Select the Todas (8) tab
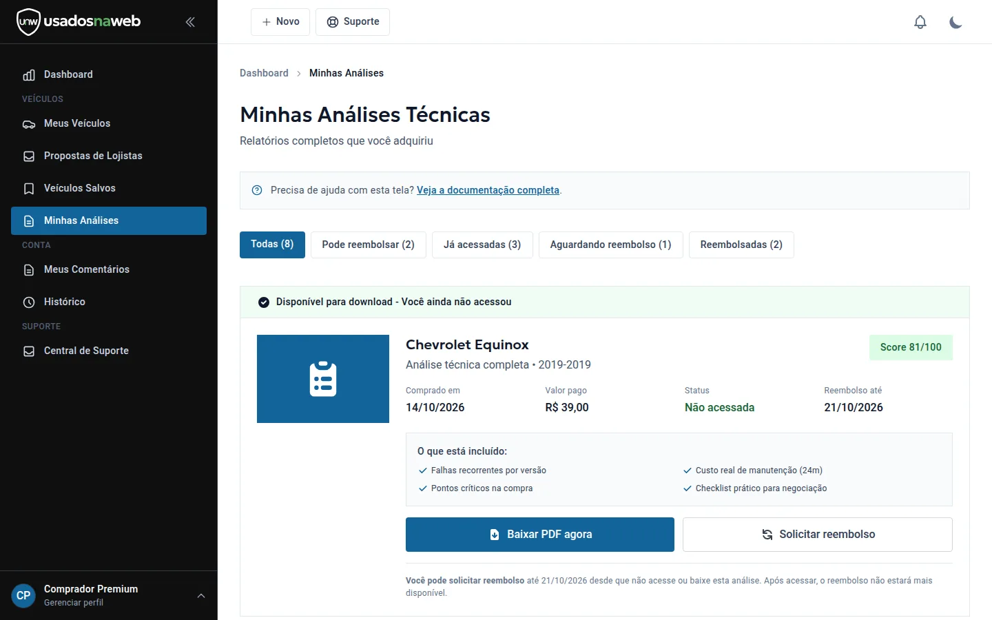992x620 pixels. pyautogui.click(x=272, y=245)
